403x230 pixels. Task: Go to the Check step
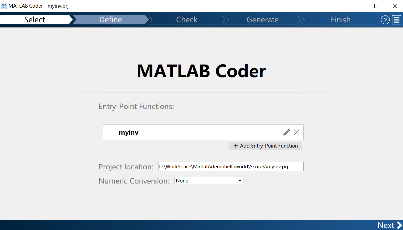(187, 20)
